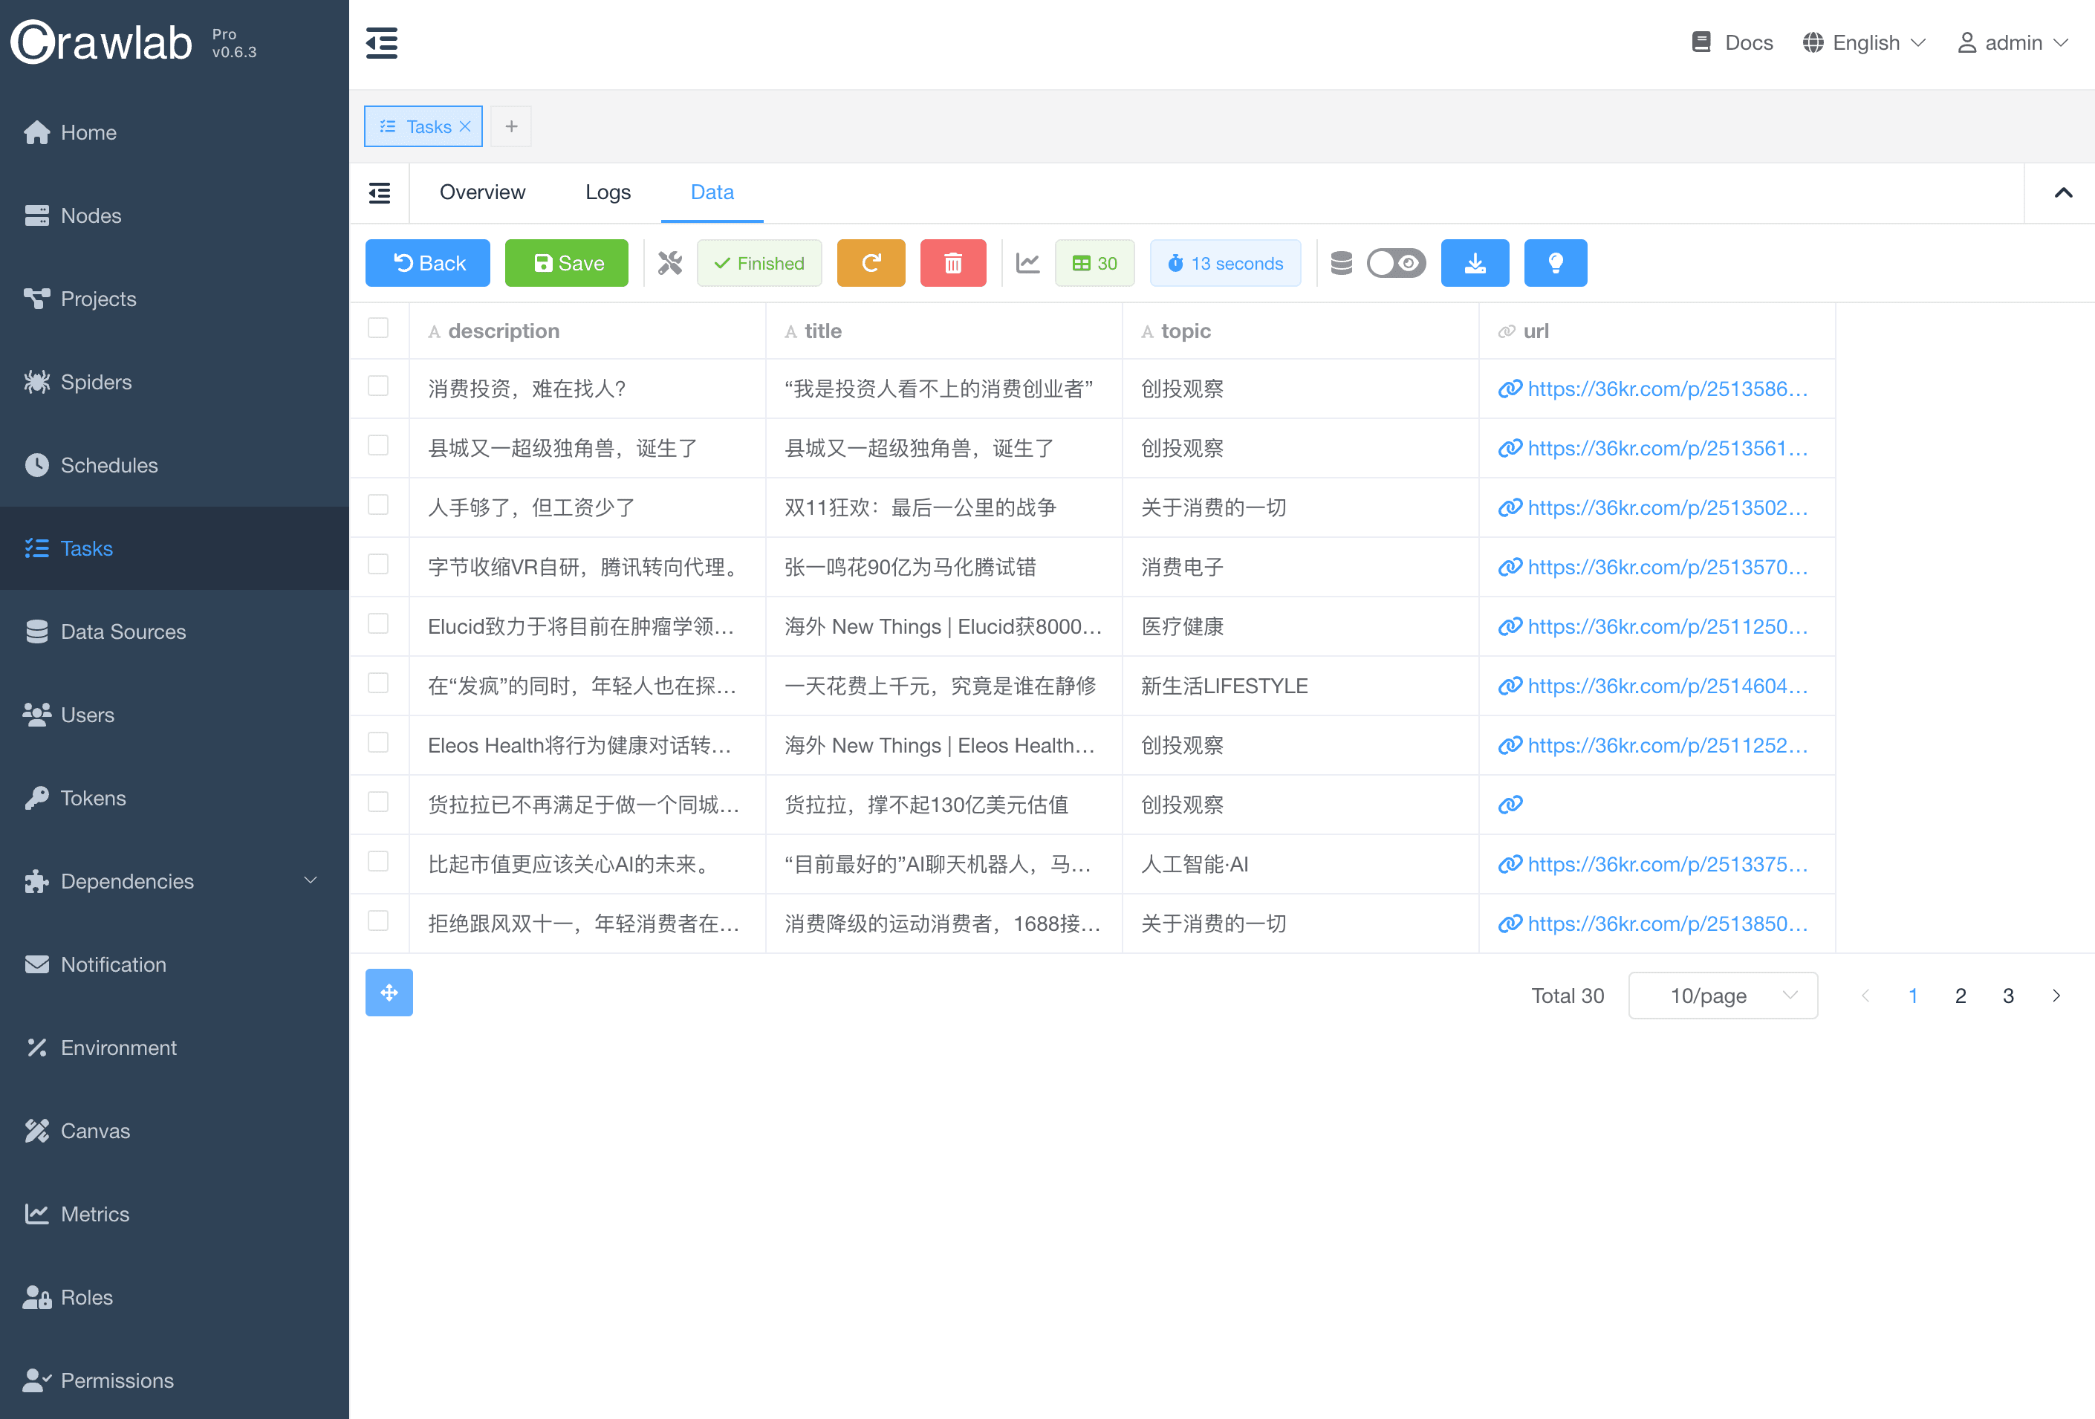Image resolution: width=2095 pixels, height=1419 pixels.
Task: Open Spiders in the sidebar
Action: pyautogui.click(x=96, y=383)
